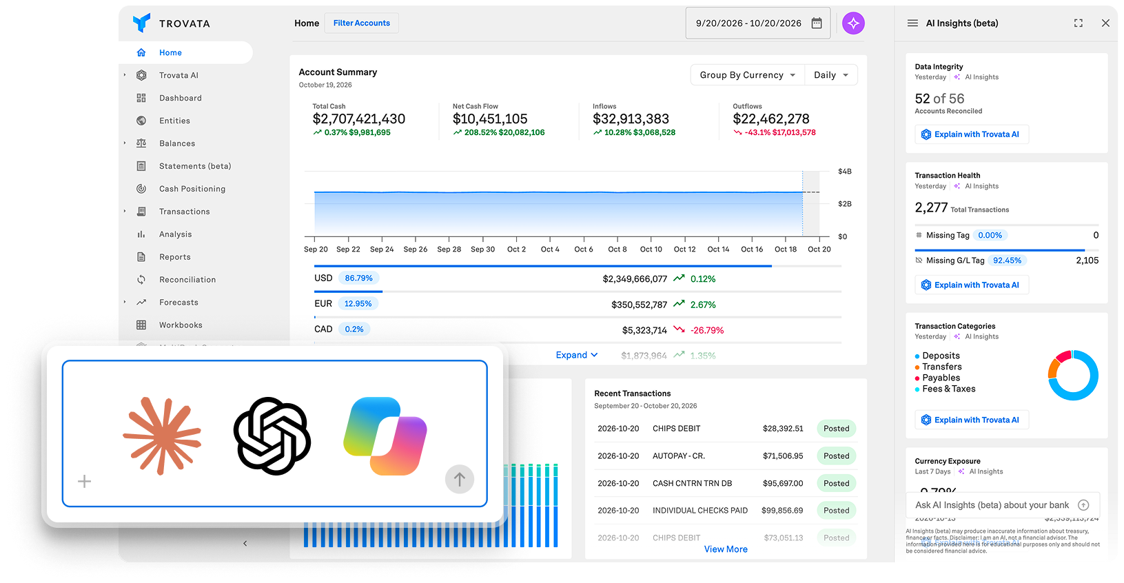Viewport: 1124px width, 583px height.
Task: Click the Missing G/L Tag progress bar
Action: click(1007, 250)
